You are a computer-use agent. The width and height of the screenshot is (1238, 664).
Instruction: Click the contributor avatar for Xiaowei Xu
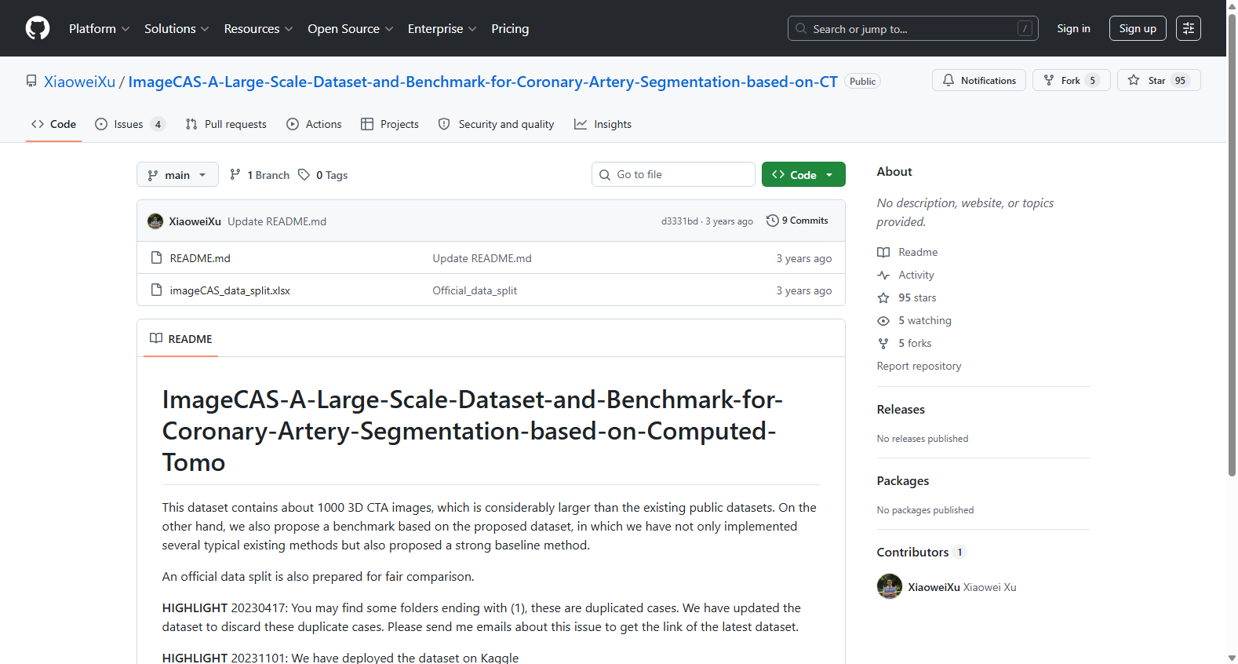pos(890,586)
